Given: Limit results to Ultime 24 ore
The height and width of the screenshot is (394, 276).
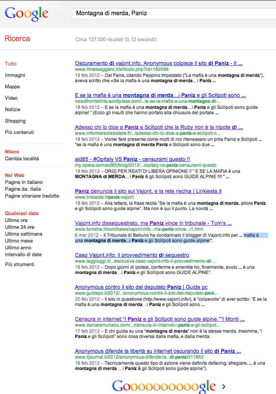Looking at the screenshot, I should pyautogui.click(x=20, y=227).
